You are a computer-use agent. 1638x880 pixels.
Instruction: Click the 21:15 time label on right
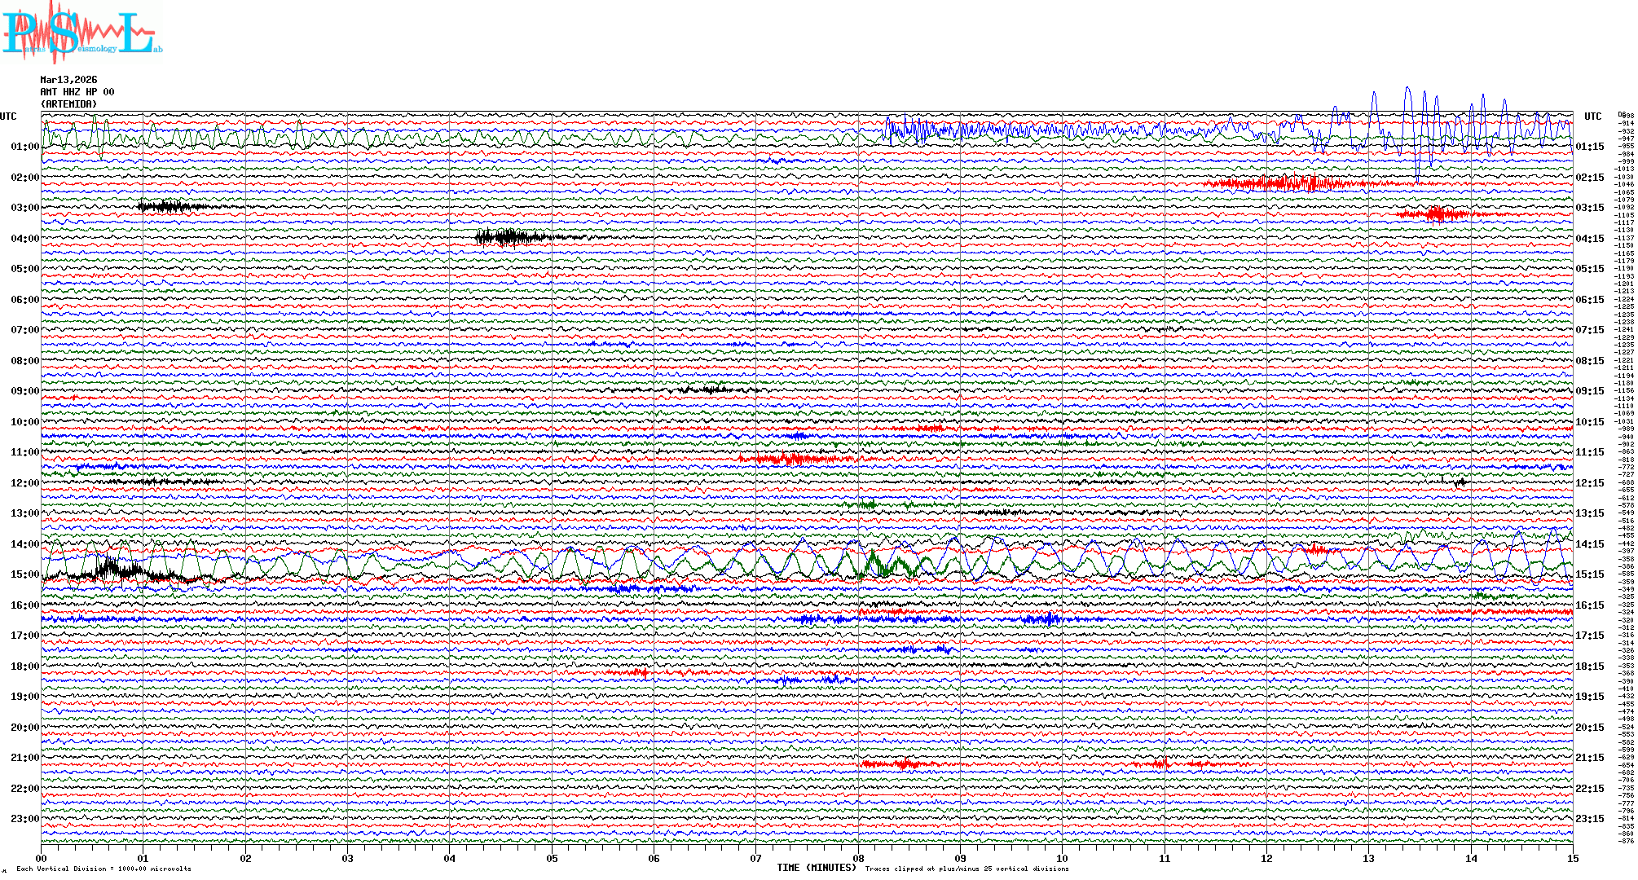click(1589, 758)
